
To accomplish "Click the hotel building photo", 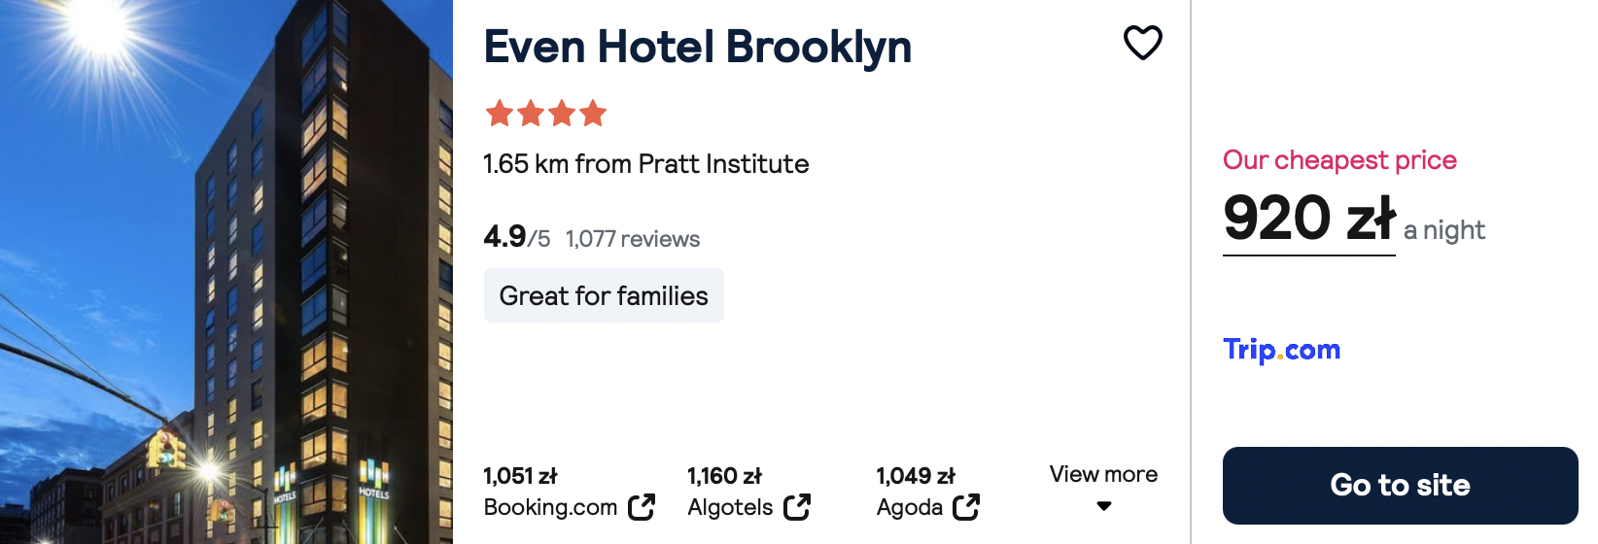I will click(226, 272).
